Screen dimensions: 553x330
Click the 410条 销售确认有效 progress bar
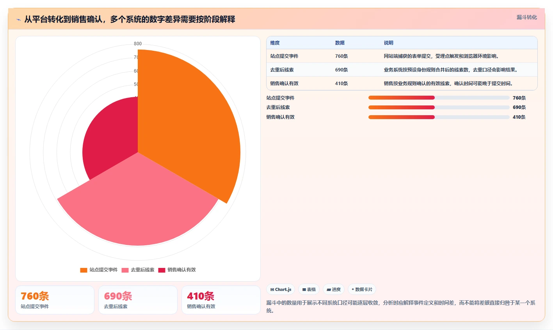click(x=439, y=117)
